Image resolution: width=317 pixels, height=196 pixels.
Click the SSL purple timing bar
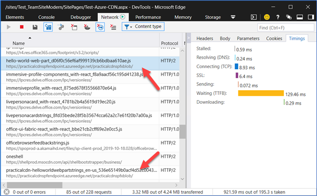pyautogui.click(x=237, y=75)
